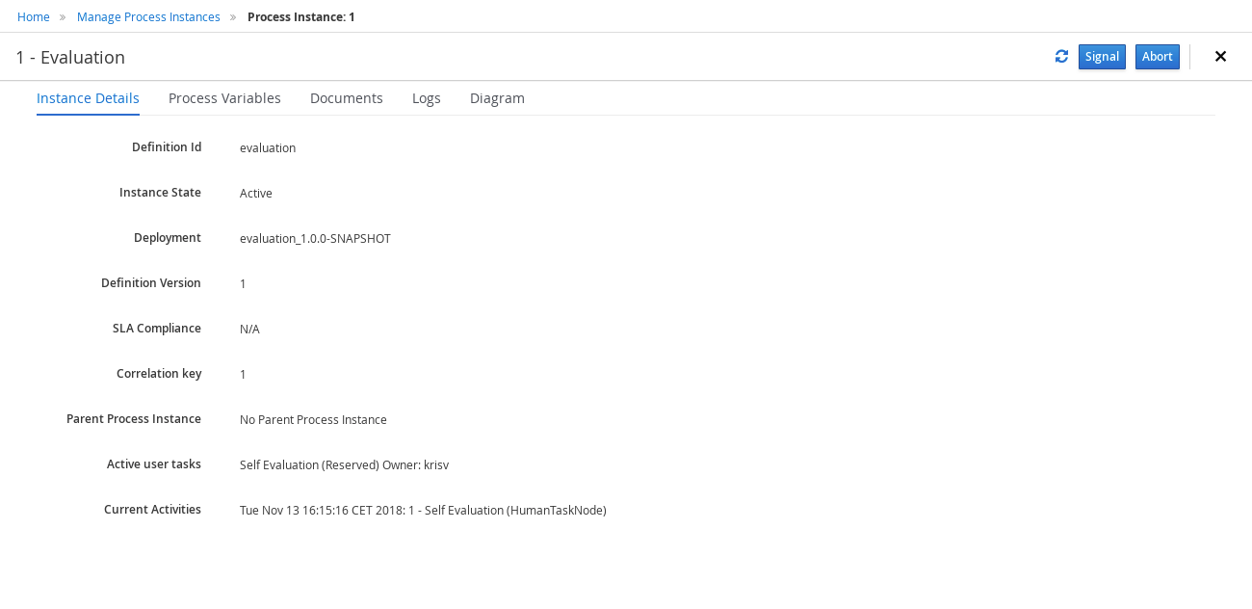Open Manage Process Instances breadcrumb link

click(148, 17)
